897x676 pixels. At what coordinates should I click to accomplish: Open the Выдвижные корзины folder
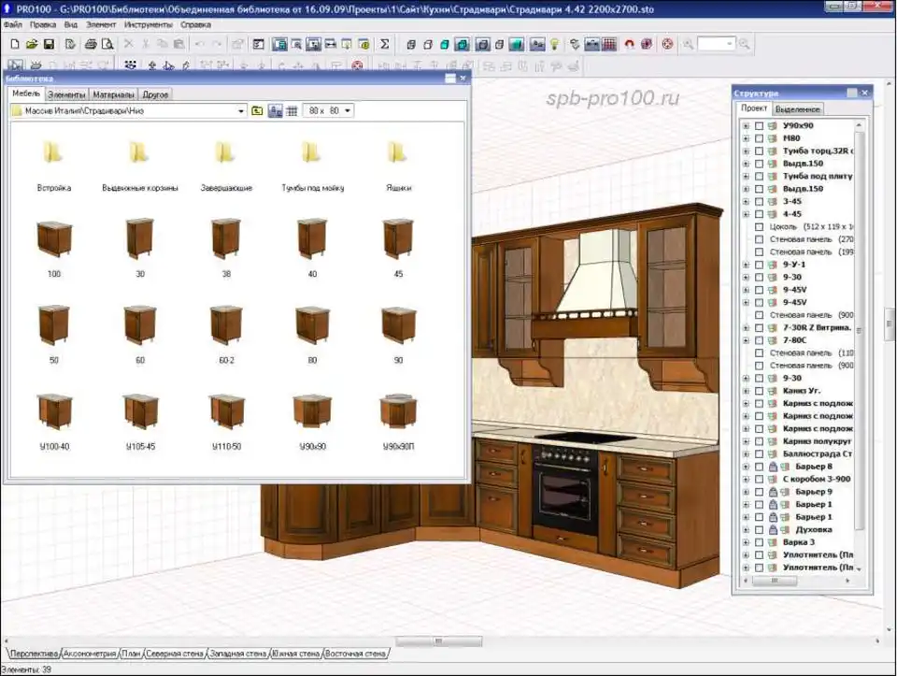[140, 166]
